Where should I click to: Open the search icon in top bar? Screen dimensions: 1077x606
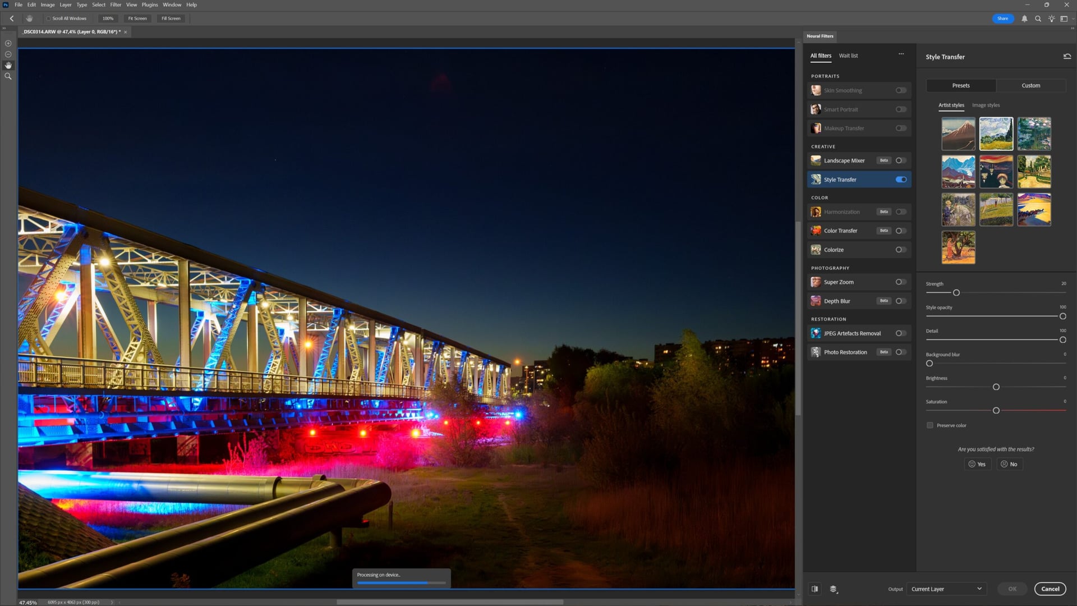pyautogui.click(x=1038, y=19)
